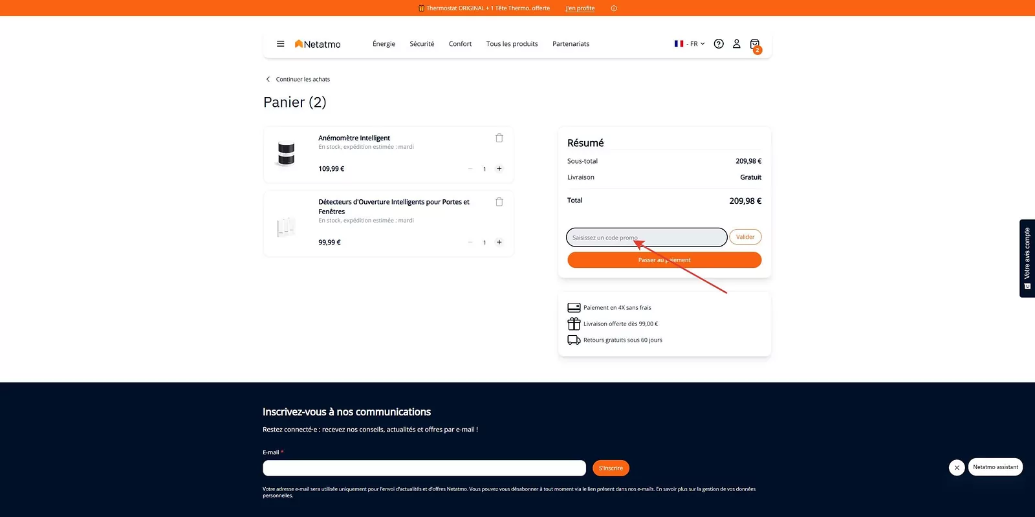Delete Anémomètre Intelligent from cart
The image size is (1035, 517).
coord(499,138)
